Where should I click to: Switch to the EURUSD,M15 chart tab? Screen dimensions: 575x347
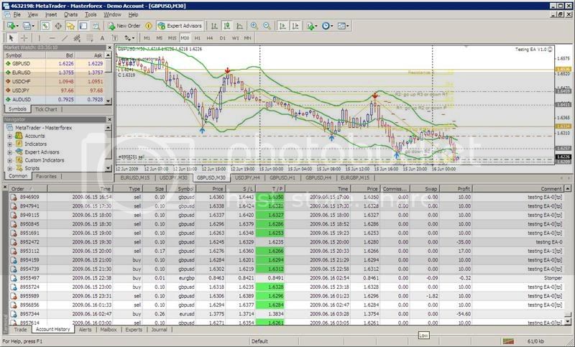coord(135,177)
